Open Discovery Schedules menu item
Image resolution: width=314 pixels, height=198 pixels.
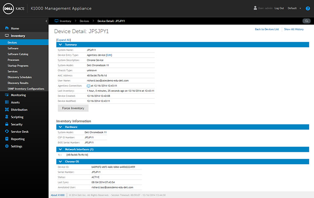tap(20, 77)
